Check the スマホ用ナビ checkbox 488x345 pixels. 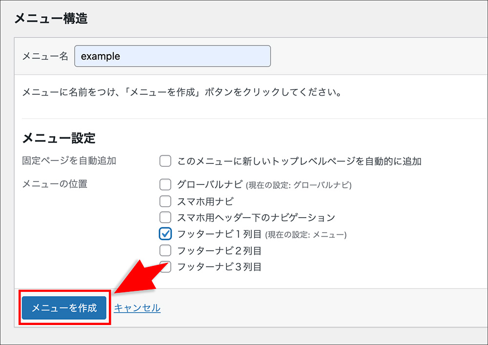click(x=165, y=201)
